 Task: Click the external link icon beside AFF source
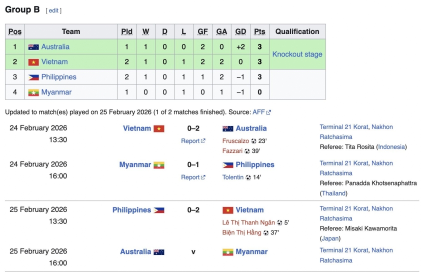[269, 112]
